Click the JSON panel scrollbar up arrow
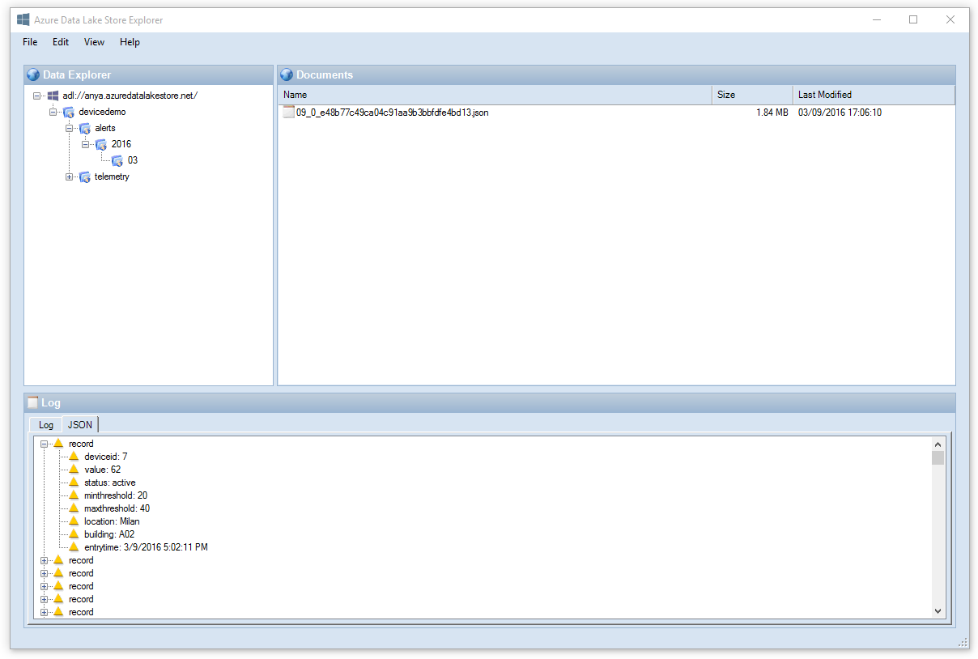This screenshot has width=978, height=659. [938, 444]
